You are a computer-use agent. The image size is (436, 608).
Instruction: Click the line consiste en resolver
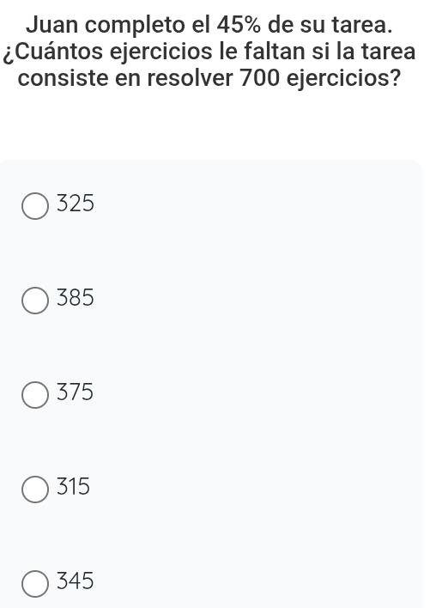coord(209,78)
